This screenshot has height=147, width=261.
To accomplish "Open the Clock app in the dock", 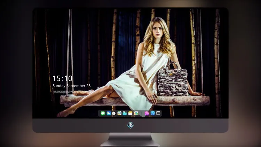I will click(114, 113).
